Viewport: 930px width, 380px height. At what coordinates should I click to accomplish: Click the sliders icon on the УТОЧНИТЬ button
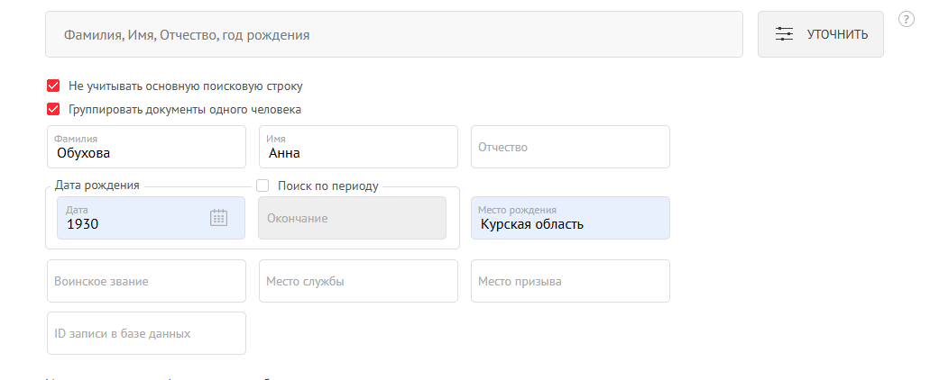(x=785, y=34)
